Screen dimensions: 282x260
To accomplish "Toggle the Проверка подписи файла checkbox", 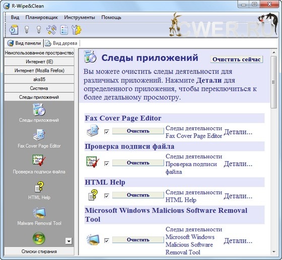I will pos(106,163).
